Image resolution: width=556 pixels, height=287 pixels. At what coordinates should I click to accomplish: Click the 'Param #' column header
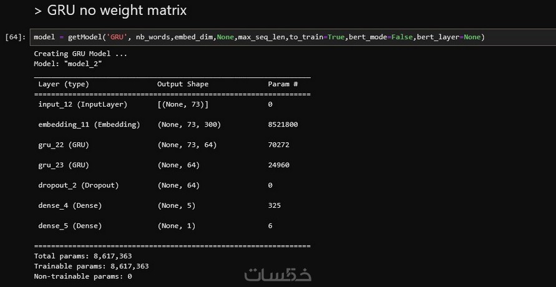(x=283, y=84)
